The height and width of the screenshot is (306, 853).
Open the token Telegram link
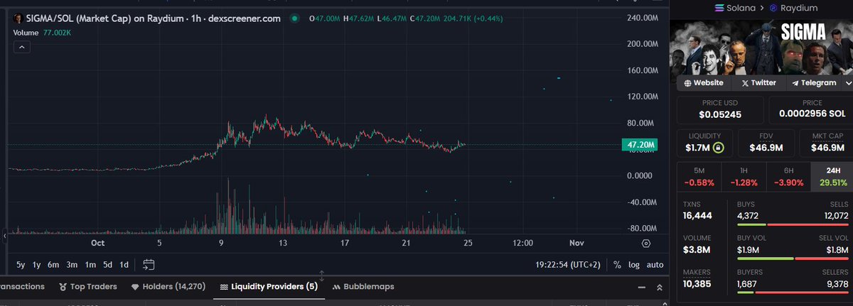point(812,83)
